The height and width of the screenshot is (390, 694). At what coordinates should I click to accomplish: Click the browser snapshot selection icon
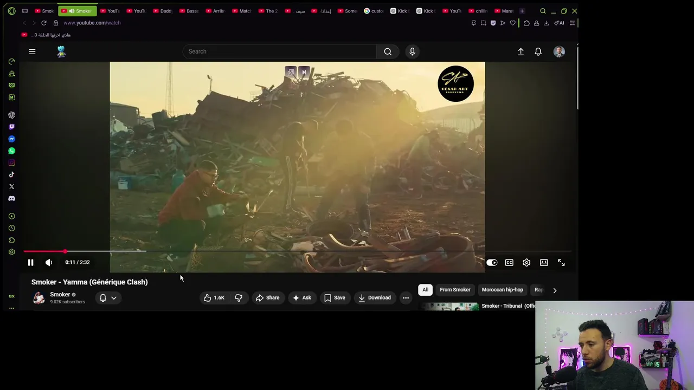coord(483,23)
